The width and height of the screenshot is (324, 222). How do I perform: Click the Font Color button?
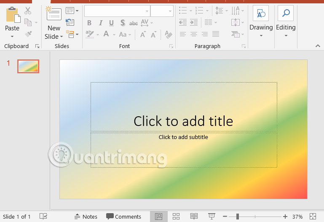pos(106,34)
